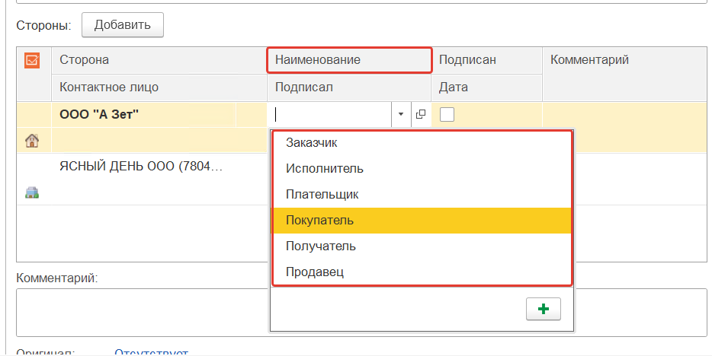Pick Плательщик from the list
Screen dimensions: 712x356
click(322, 194)
